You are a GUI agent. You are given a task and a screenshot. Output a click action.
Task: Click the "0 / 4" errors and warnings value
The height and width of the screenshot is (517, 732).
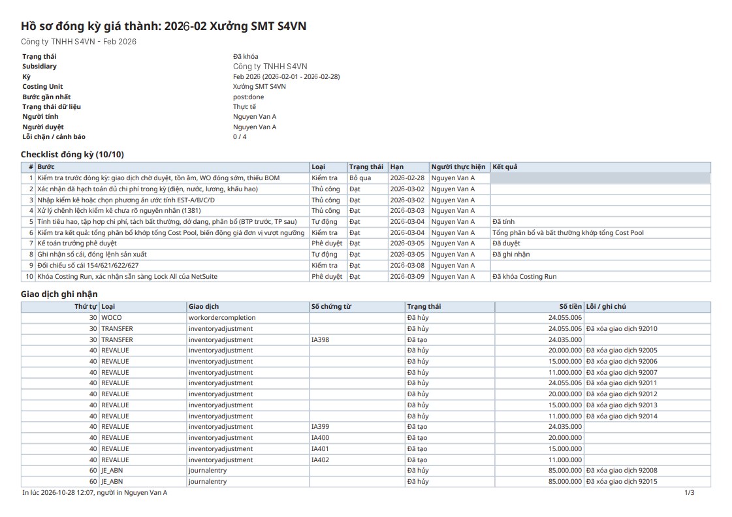tap(240, 136)
